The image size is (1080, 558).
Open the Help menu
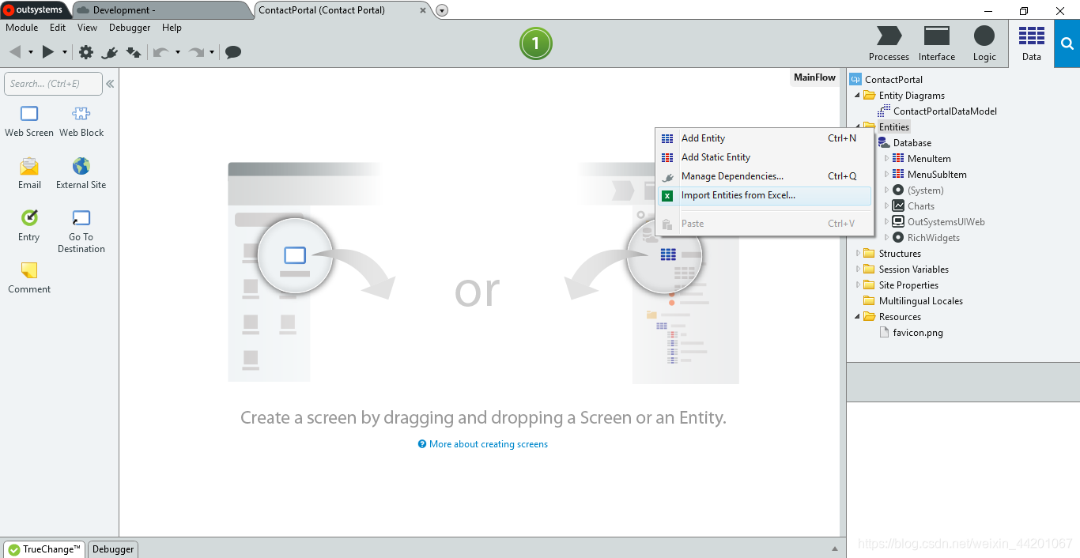(x=172, y=28)
